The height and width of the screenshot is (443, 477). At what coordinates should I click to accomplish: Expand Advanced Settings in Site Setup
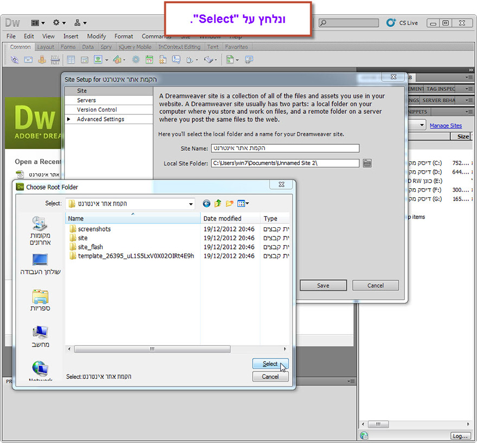69,119
